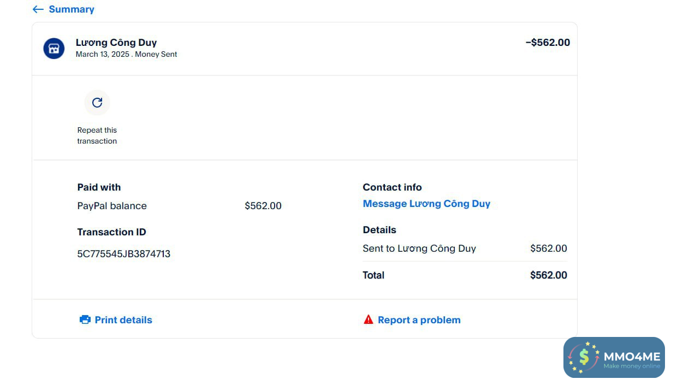Click the 'Sent to Lương Công Duy' line
The height and width of the screenshot is (385, 677).
coord(419,248)
